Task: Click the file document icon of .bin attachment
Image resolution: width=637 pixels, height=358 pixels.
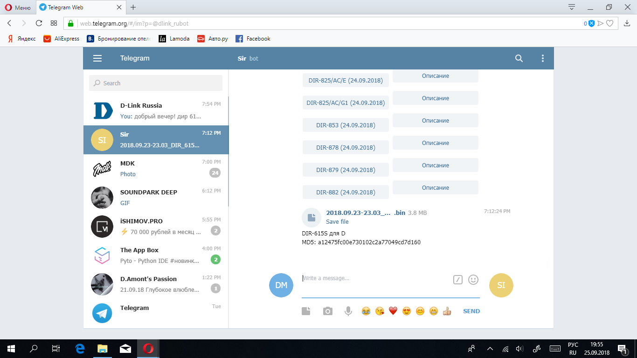Action: tap(312, 217)
